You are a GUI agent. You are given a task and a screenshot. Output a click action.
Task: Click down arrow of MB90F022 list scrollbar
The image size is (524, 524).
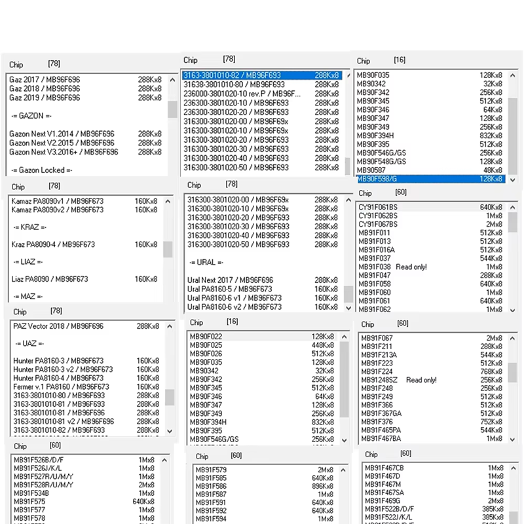click(x=345, y=440)
